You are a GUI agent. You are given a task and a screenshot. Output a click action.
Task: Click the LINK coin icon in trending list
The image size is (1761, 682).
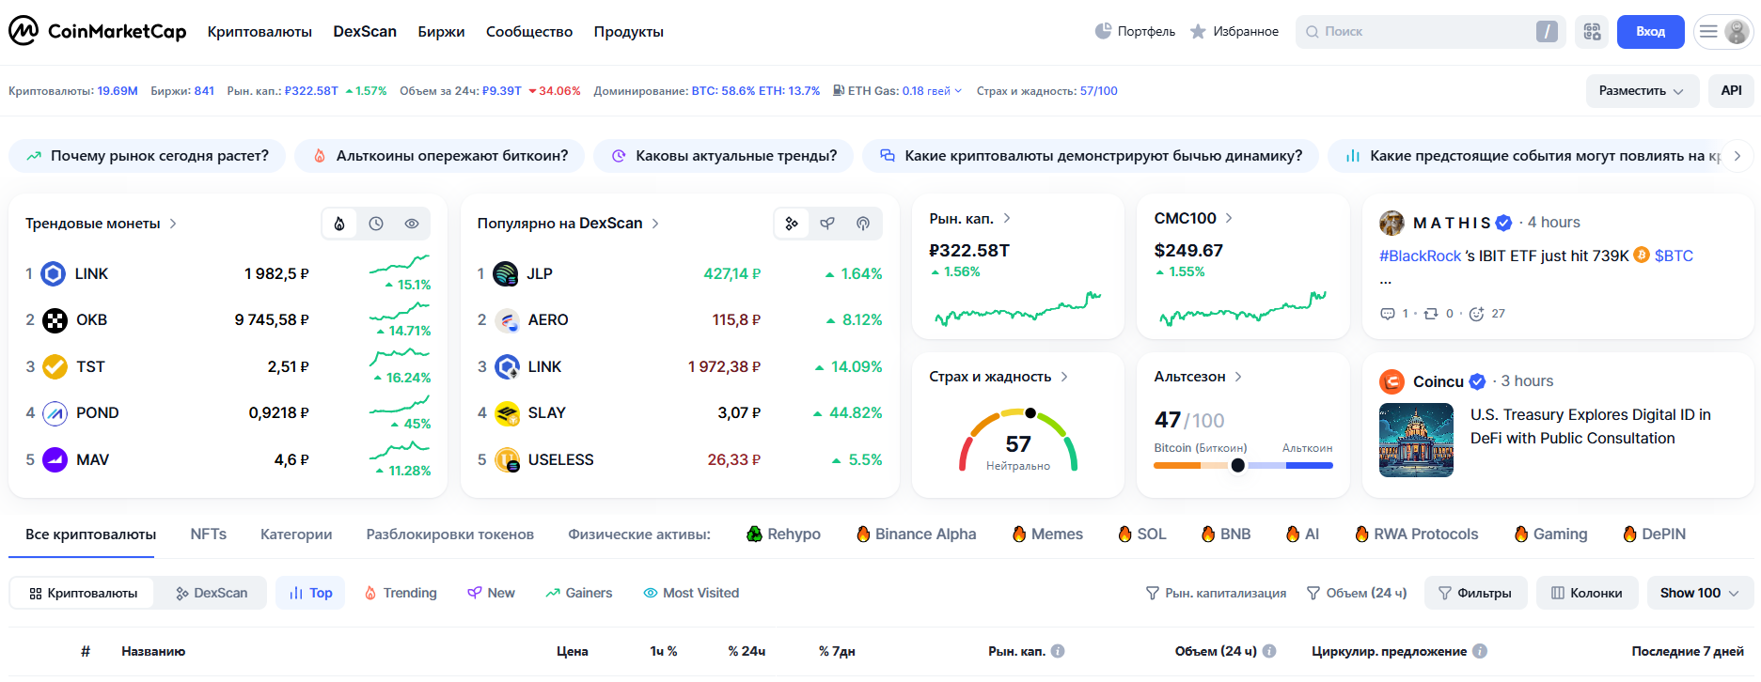point(54,273)
